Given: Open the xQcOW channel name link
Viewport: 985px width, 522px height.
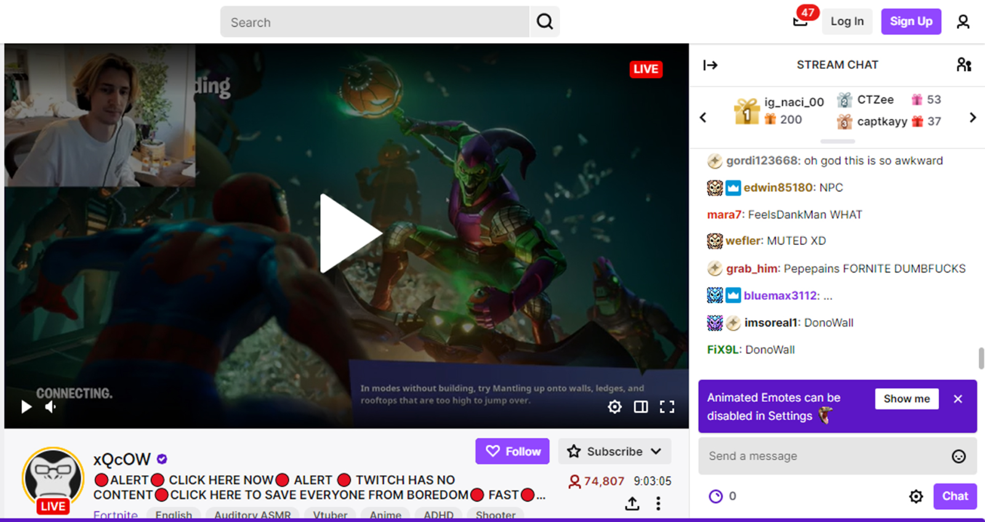Looking at the screenshot, I should coord(122,459).
